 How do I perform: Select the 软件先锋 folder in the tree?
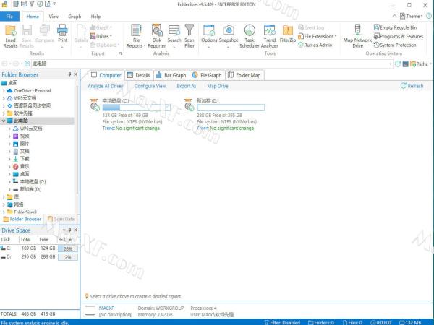click(23, 113)
